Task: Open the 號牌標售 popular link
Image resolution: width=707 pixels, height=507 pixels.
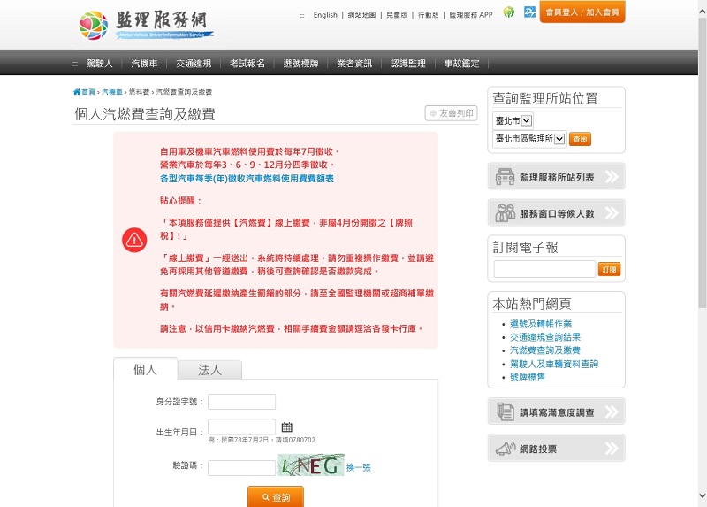Action: (528, 377)
